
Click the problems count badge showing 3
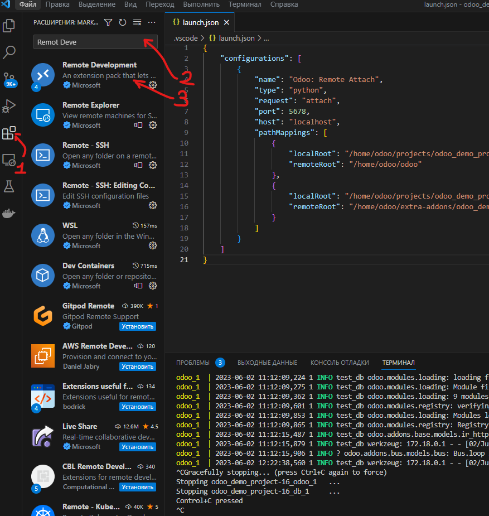[220, 363]
